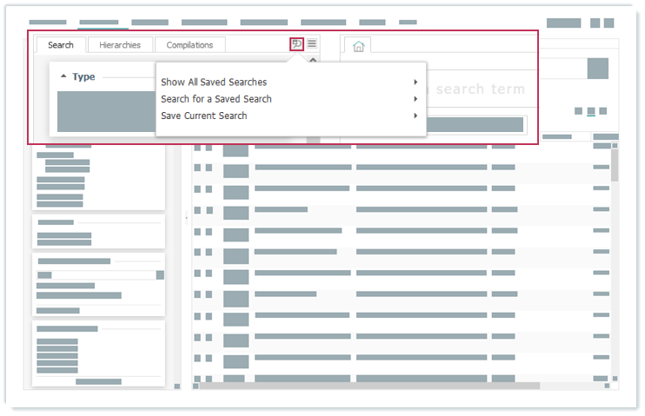The image size is (645, 416).
Task: Switch to the Hierarchies tab
Action: (120, 45)
